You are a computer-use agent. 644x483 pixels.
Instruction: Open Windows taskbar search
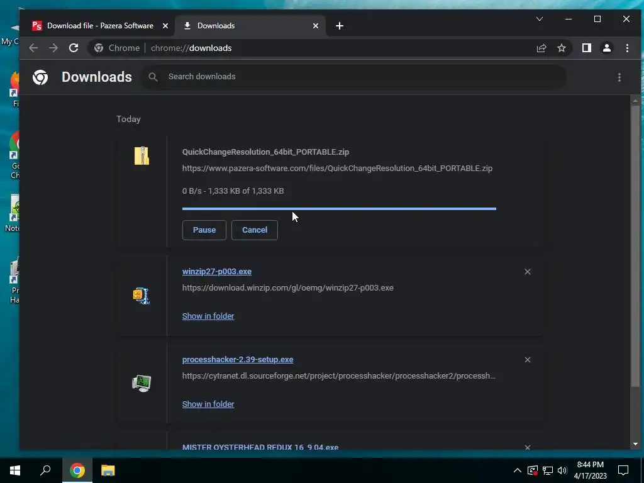click(x=45, y=470)
